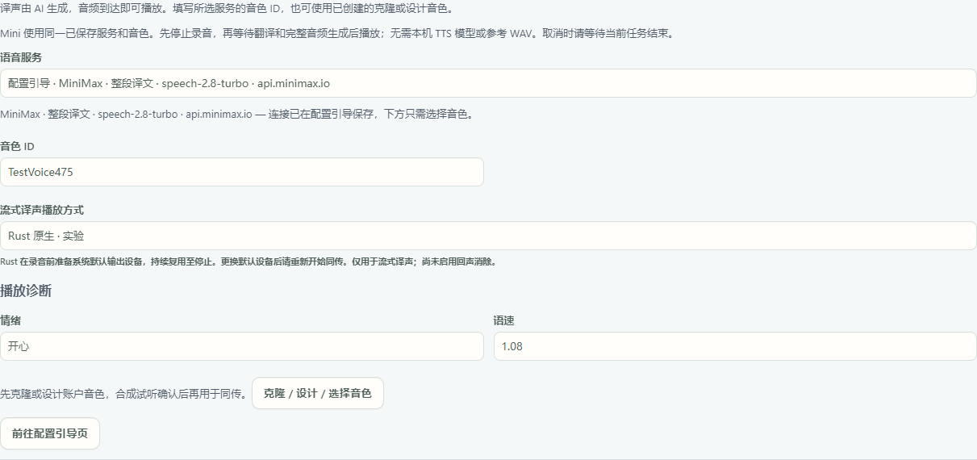The width and height of the screenshot is (977, 460).
Task: Click the 流式译声播放方式 label
Action: click(42, 210)
